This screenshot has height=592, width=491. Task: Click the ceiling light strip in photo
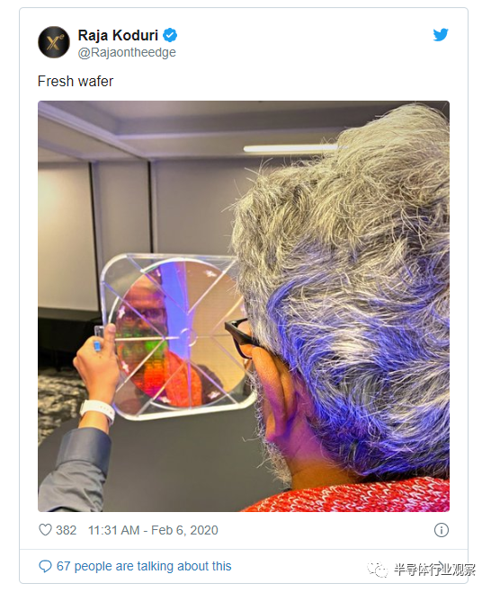tap(291, 148)
